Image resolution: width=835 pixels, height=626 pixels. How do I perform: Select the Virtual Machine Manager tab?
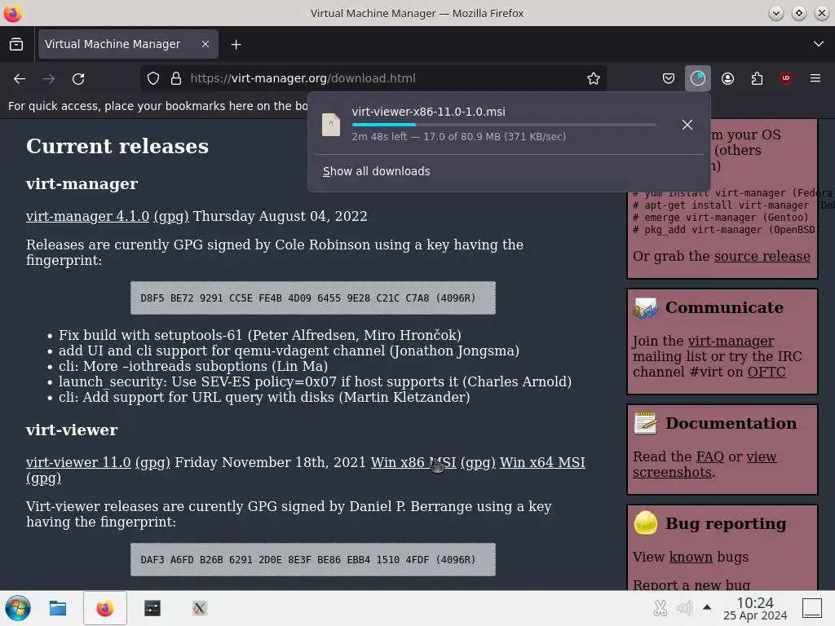click(x=128, y=44)
